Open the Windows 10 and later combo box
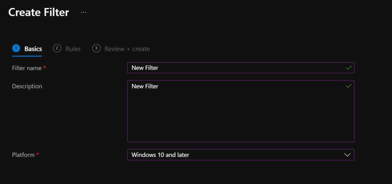392x184 pixels. click(230, 155)
